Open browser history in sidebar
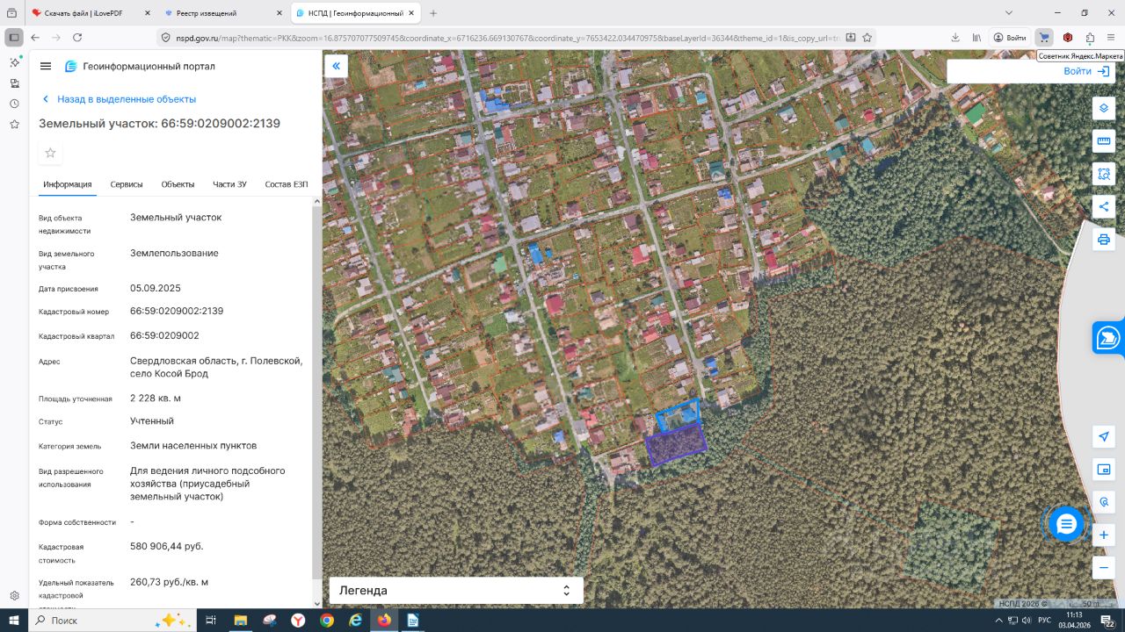Image resolution: width=1125 pixels, height=632 pixels. pyautogui.click(x=14, y=104)
